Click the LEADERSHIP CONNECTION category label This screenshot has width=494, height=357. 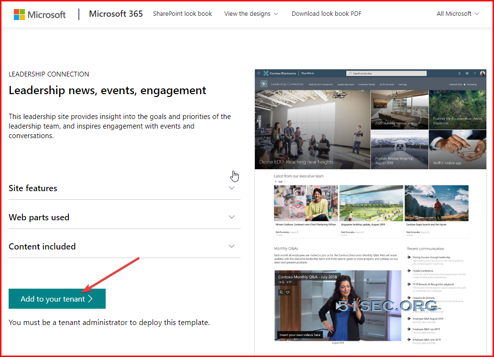[x=49, y=74]
